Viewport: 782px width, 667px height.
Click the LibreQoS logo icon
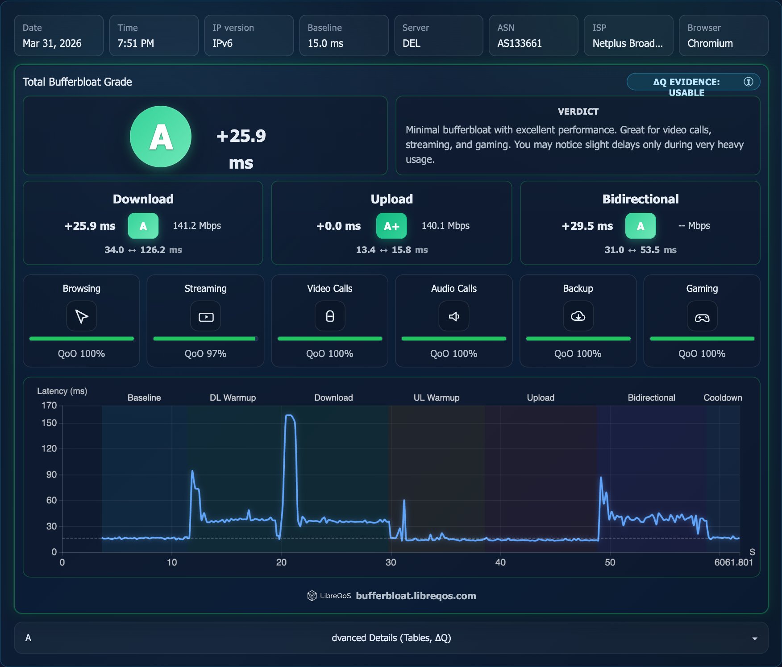pyautogui.click(x=312, y=596)
